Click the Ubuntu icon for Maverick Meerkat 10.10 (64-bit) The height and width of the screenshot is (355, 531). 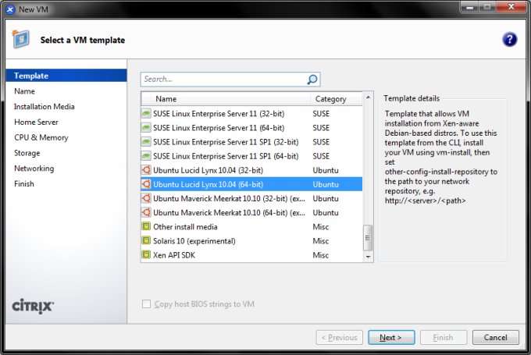pos(146,212)
